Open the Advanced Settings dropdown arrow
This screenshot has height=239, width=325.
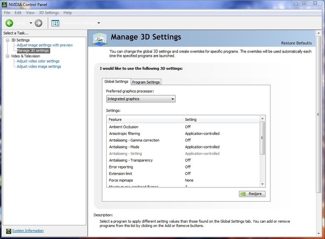99,23
